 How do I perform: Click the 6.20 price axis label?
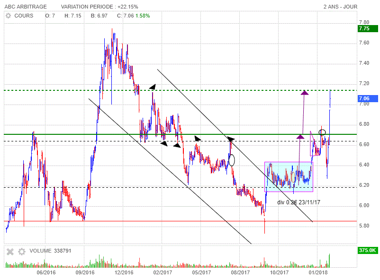364,185
